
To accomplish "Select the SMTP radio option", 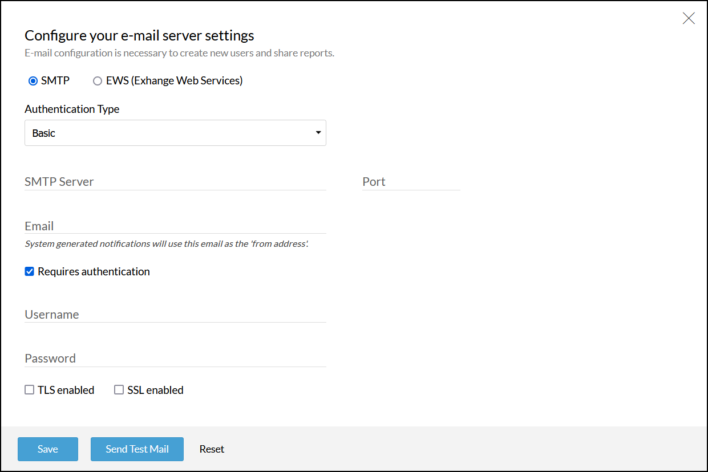I will click(33, 81).
